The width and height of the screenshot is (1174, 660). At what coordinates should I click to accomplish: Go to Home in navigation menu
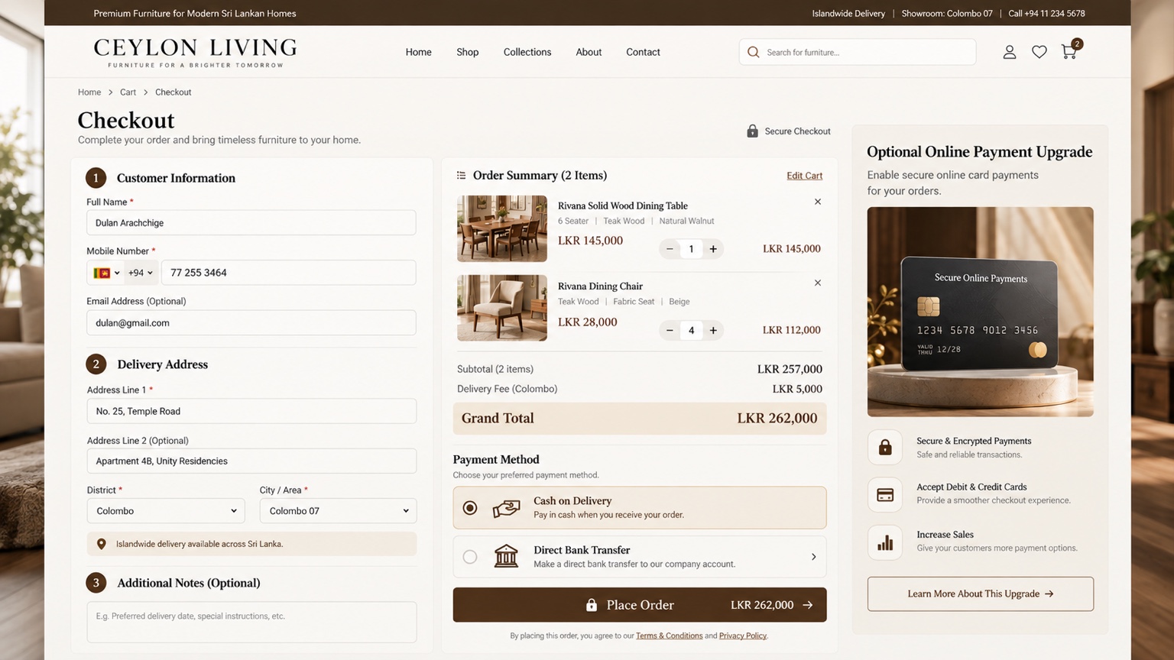pos(418,52)
